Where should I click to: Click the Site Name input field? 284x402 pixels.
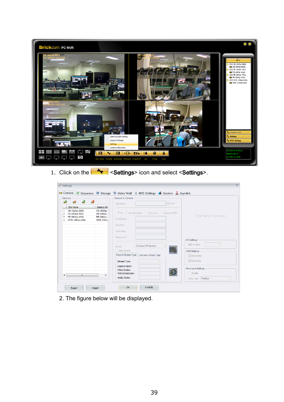(151, 204)
